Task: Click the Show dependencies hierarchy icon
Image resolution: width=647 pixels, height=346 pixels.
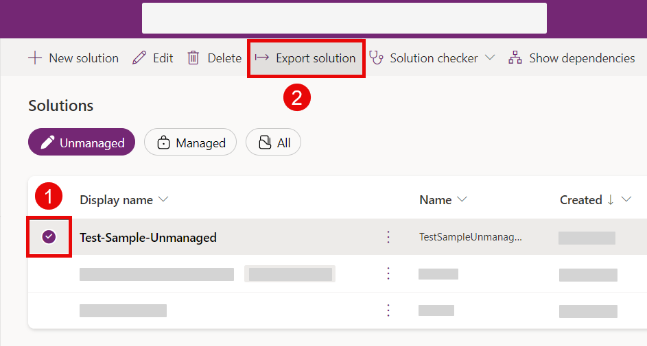Action: (515, 58)
